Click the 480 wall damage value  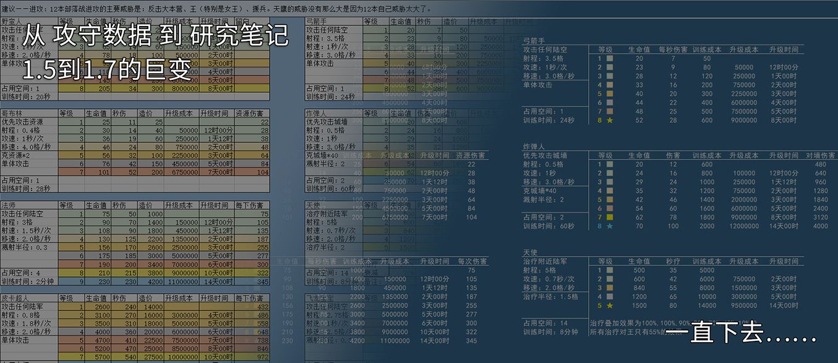click(821, 164)
